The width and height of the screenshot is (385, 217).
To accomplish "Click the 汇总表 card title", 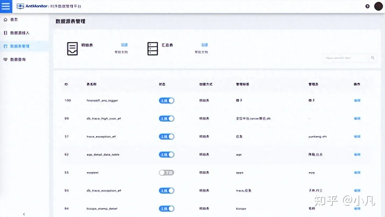I will [167, 45].
